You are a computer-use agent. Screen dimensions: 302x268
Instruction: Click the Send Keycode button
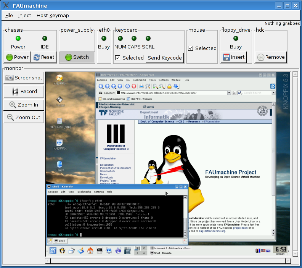164,58
